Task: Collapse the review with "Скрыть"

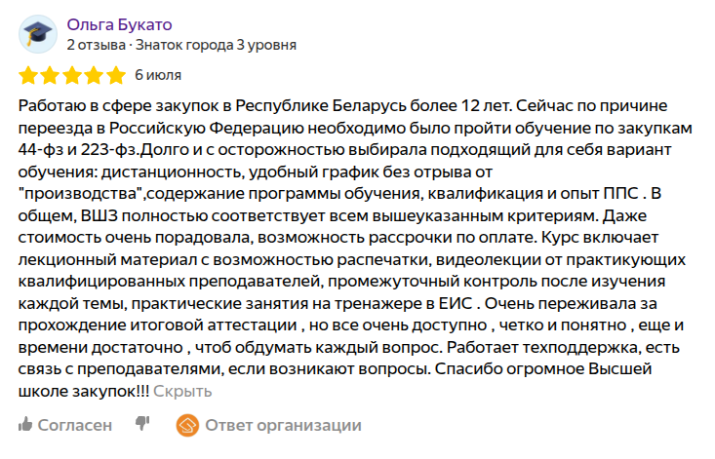Action: (182, 392)
